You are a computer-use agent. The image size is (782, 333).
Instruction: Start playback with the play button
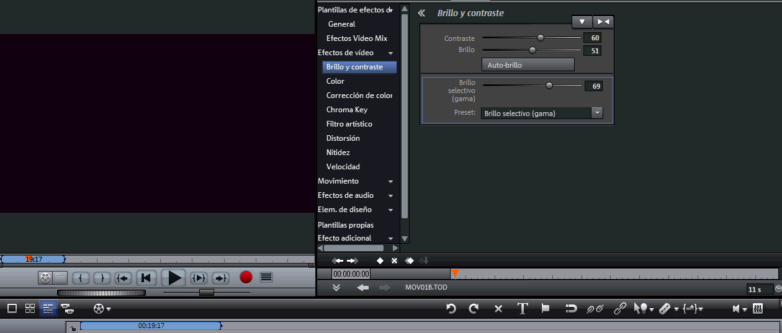[176, 277]
